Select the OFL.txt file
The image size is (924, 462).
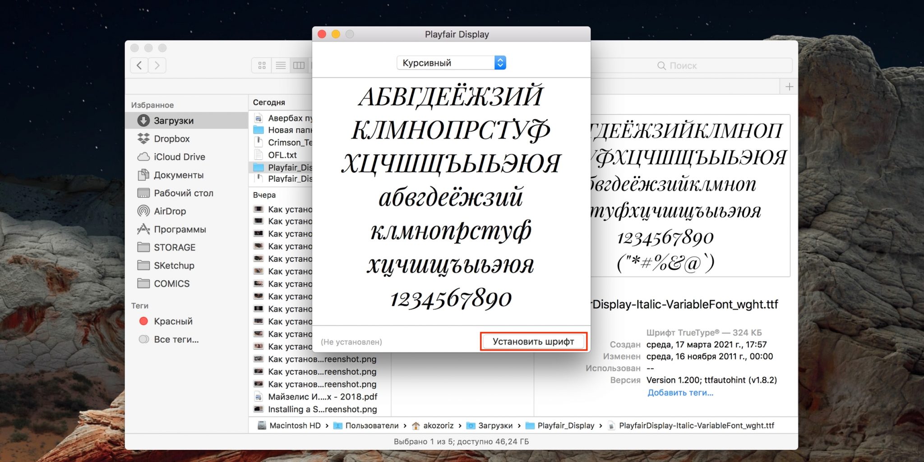click(x=281, y=155)
